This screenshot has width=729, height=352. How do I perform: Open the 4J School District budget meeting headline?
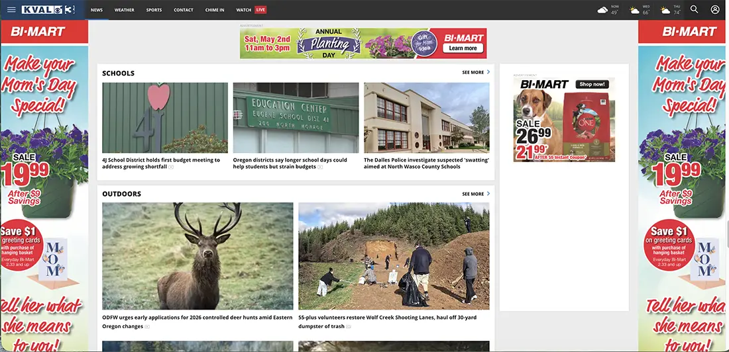161,163
